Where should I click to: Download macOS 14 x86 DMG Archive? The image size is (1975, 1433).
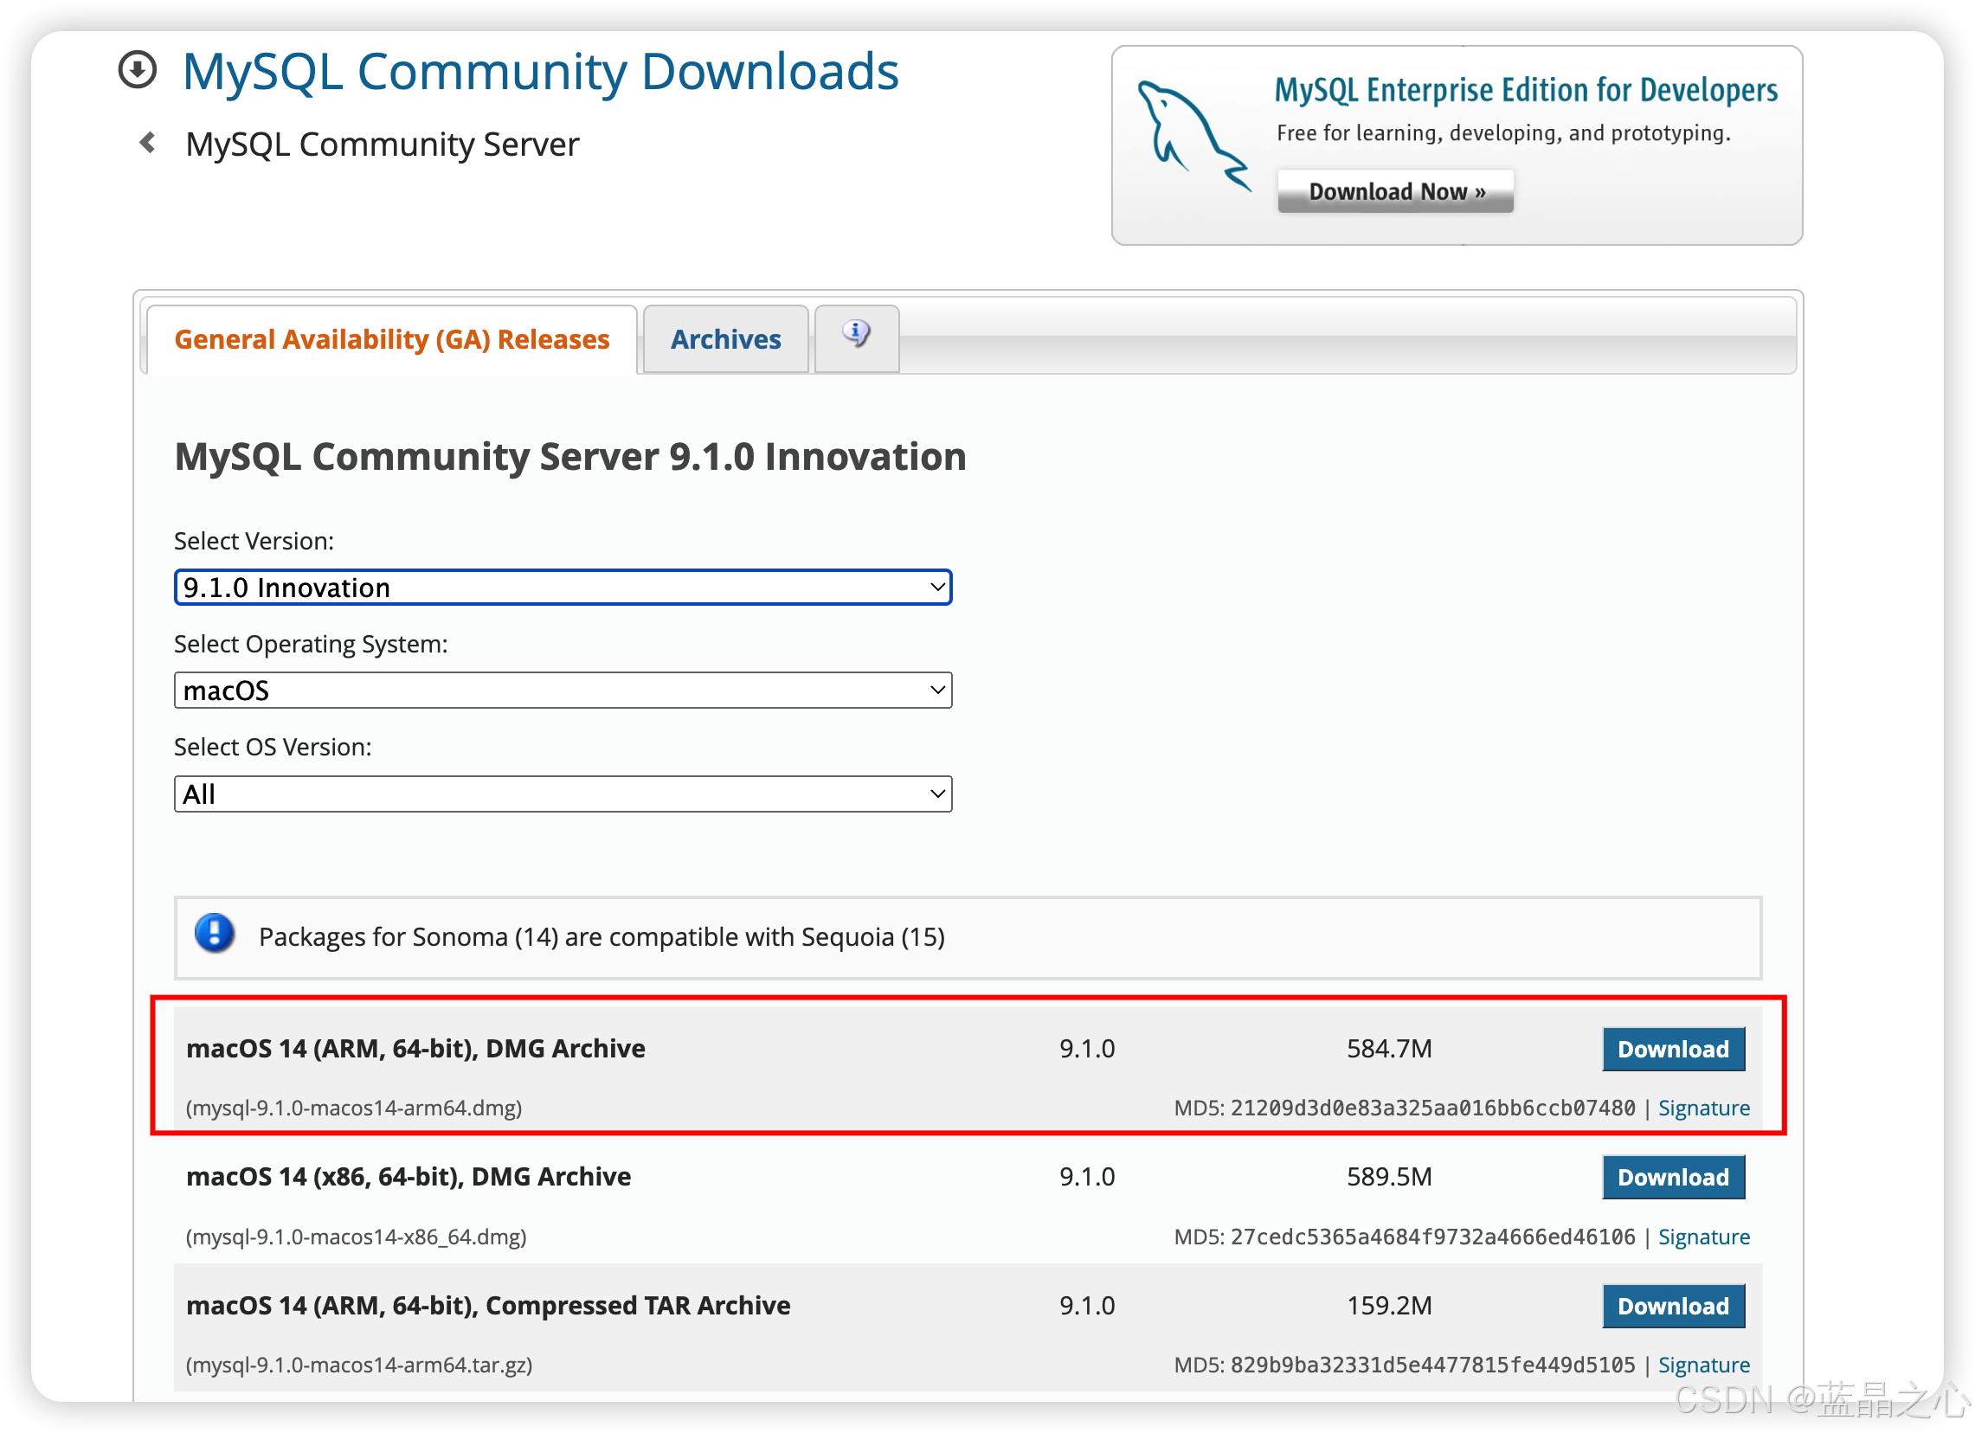tap(1673, 1177)
